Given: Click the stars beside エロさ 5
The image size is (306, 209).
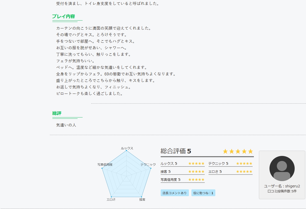Looking at the screenshot, I should click(244, 172).
